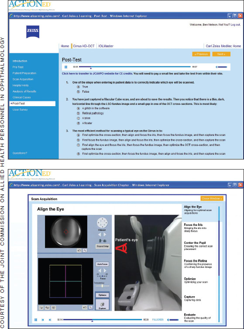Skip to next chapter in Scan Acquisition
The height and width of the screenshot is (329, 244).
pyautogui.click(x=50, y=320)
